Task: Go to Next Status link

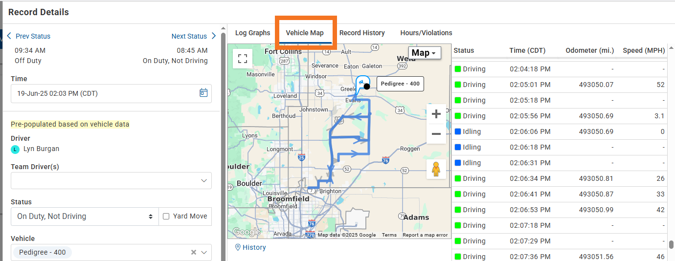Action: click(x=189, y=36)
